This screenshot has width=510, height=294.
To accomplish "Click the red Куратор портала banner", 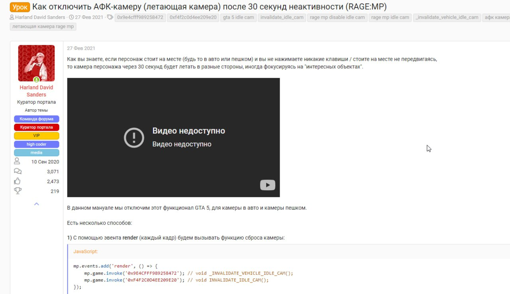I will coord(37,127).
